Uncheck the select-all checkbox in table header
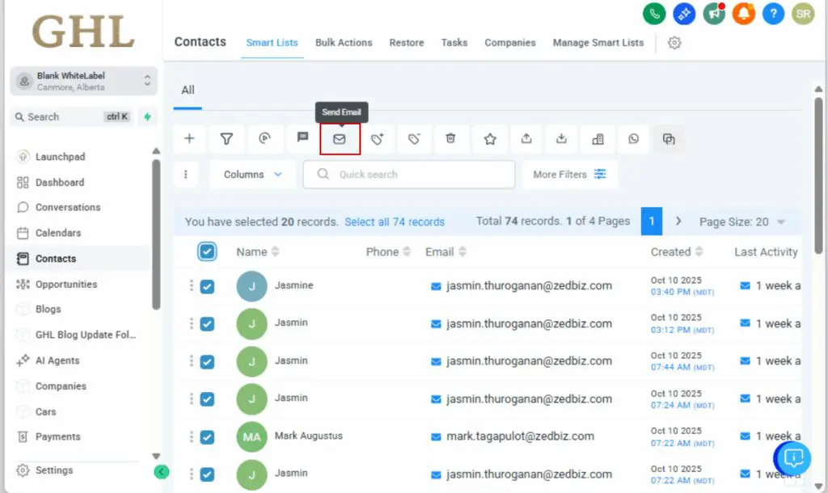Screen dimensions: 828x493 (x=208, y=251)
